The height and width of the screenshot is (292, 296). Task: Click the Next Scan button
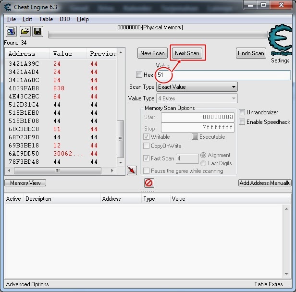coord(187,53)
